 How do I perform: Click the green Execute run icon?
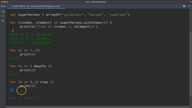[x=3, y=16]
